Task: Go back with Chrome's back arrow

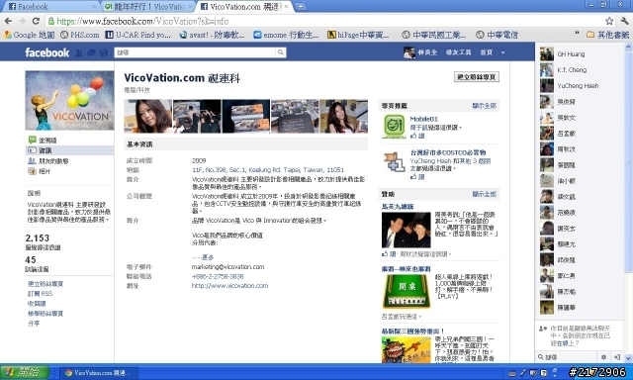Action: point(8,21)
